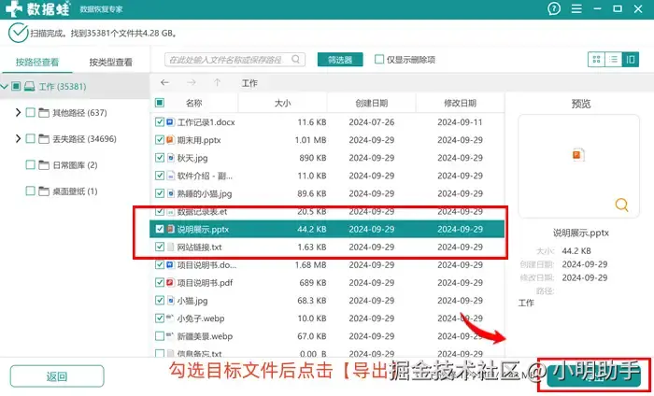Open the 筛选器 filter button
Viewport: 654px width, 396px height.
pos(340,60)
